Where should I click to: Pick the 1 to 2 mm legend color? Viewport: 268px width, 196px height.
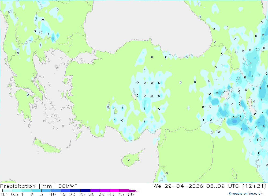point(27,191)
